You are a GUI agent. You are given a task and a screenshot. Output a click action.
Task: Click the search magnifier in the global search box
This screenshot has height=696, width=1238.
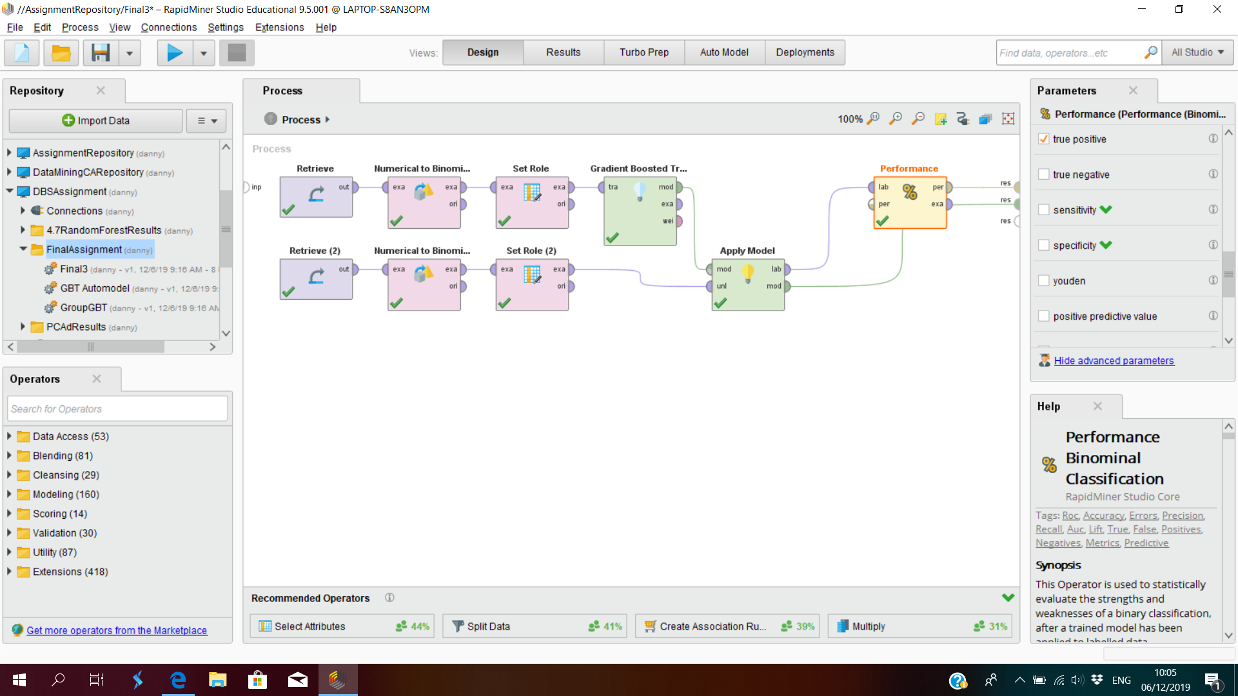pos(1151,53)
